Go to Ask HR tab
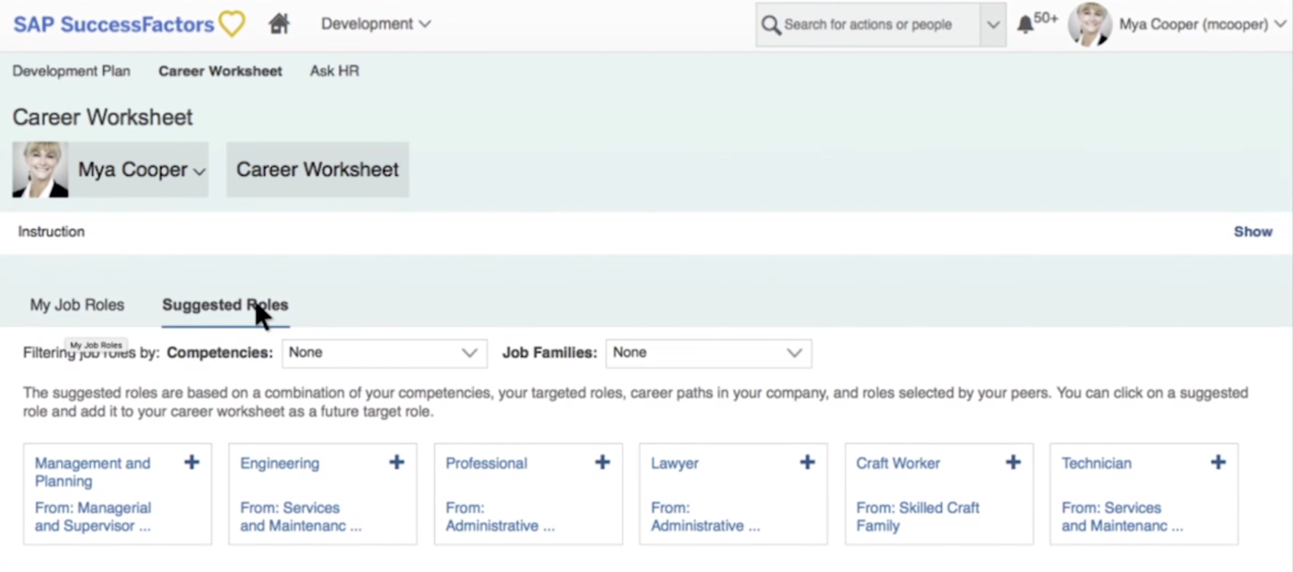The width and height of the screenshot is (1293, 572). [x=334, y=71]
